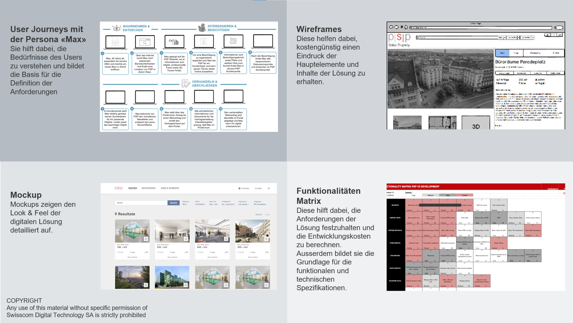Click the laptop with the user profile icon
This screenshot has height=323, width=573.
pyautogui.click(x=204, y=42)
